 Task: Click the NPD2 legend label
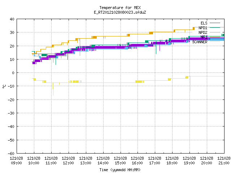click(203, 32)
